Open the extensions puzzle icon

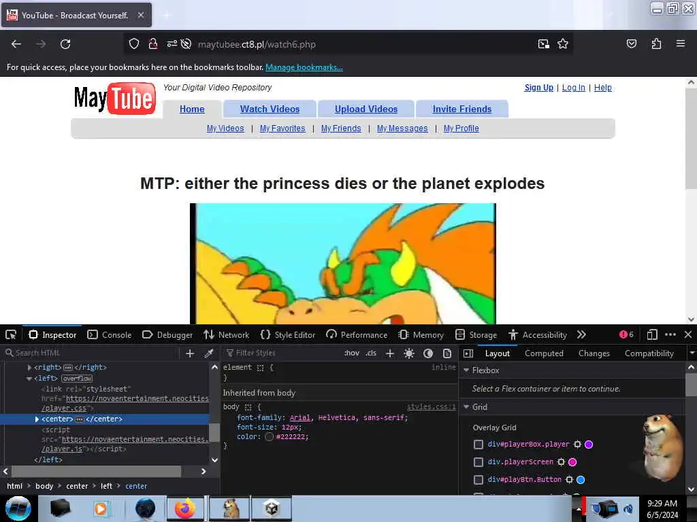656,44
